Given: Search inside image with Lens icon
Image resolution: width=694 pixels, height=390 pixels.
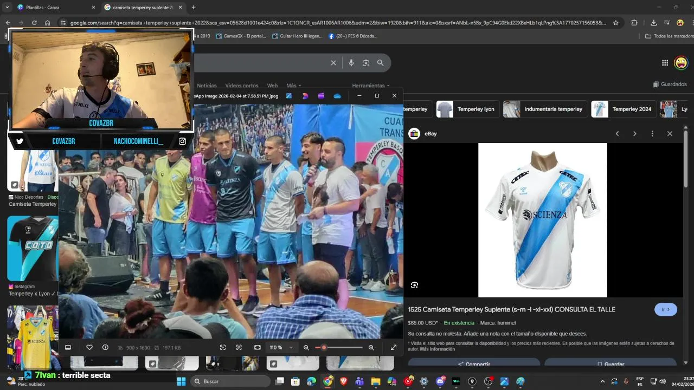Looking at the screenshot, I should (415, 285).
